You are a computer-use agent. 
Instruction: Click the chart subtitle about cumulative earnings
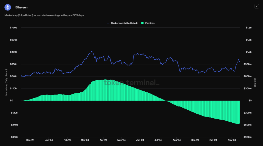pyautogui.click(x=44, y=15)
